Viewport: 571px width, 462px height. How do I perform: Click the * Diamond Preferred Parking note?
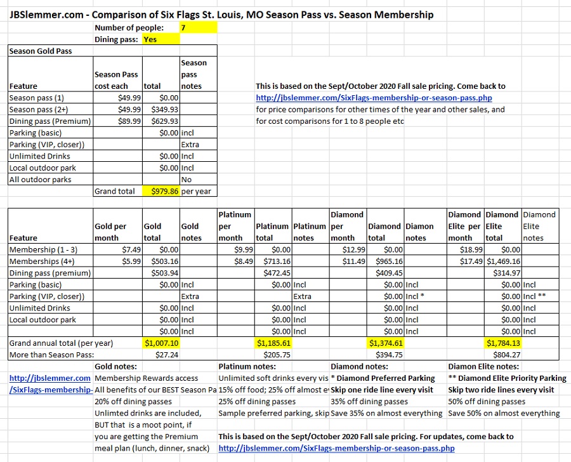click(x=383, y=378)
